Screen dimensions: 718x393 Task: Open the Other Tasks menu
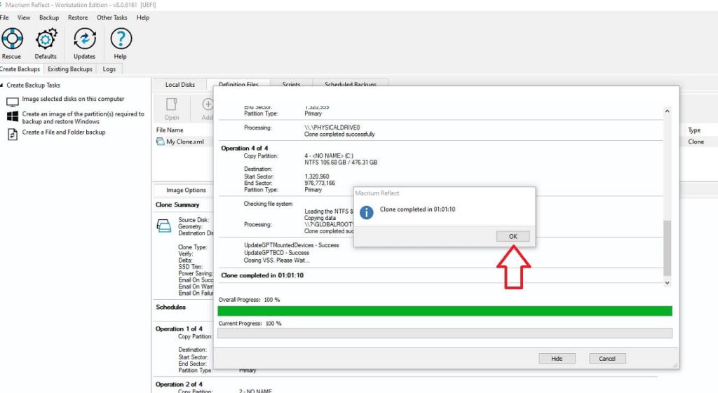pos(113,17)
